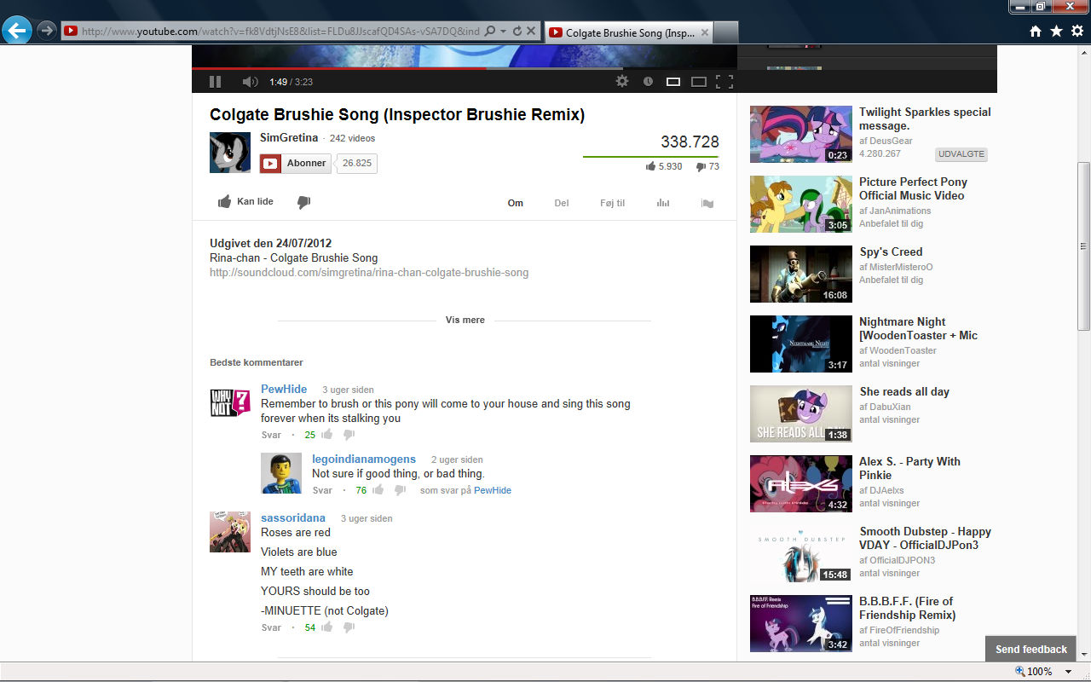The height and width of the screenshot is (682, 1091).
Task: Click 'som svar på PewHide' link
Action: (x=465, y=490)
